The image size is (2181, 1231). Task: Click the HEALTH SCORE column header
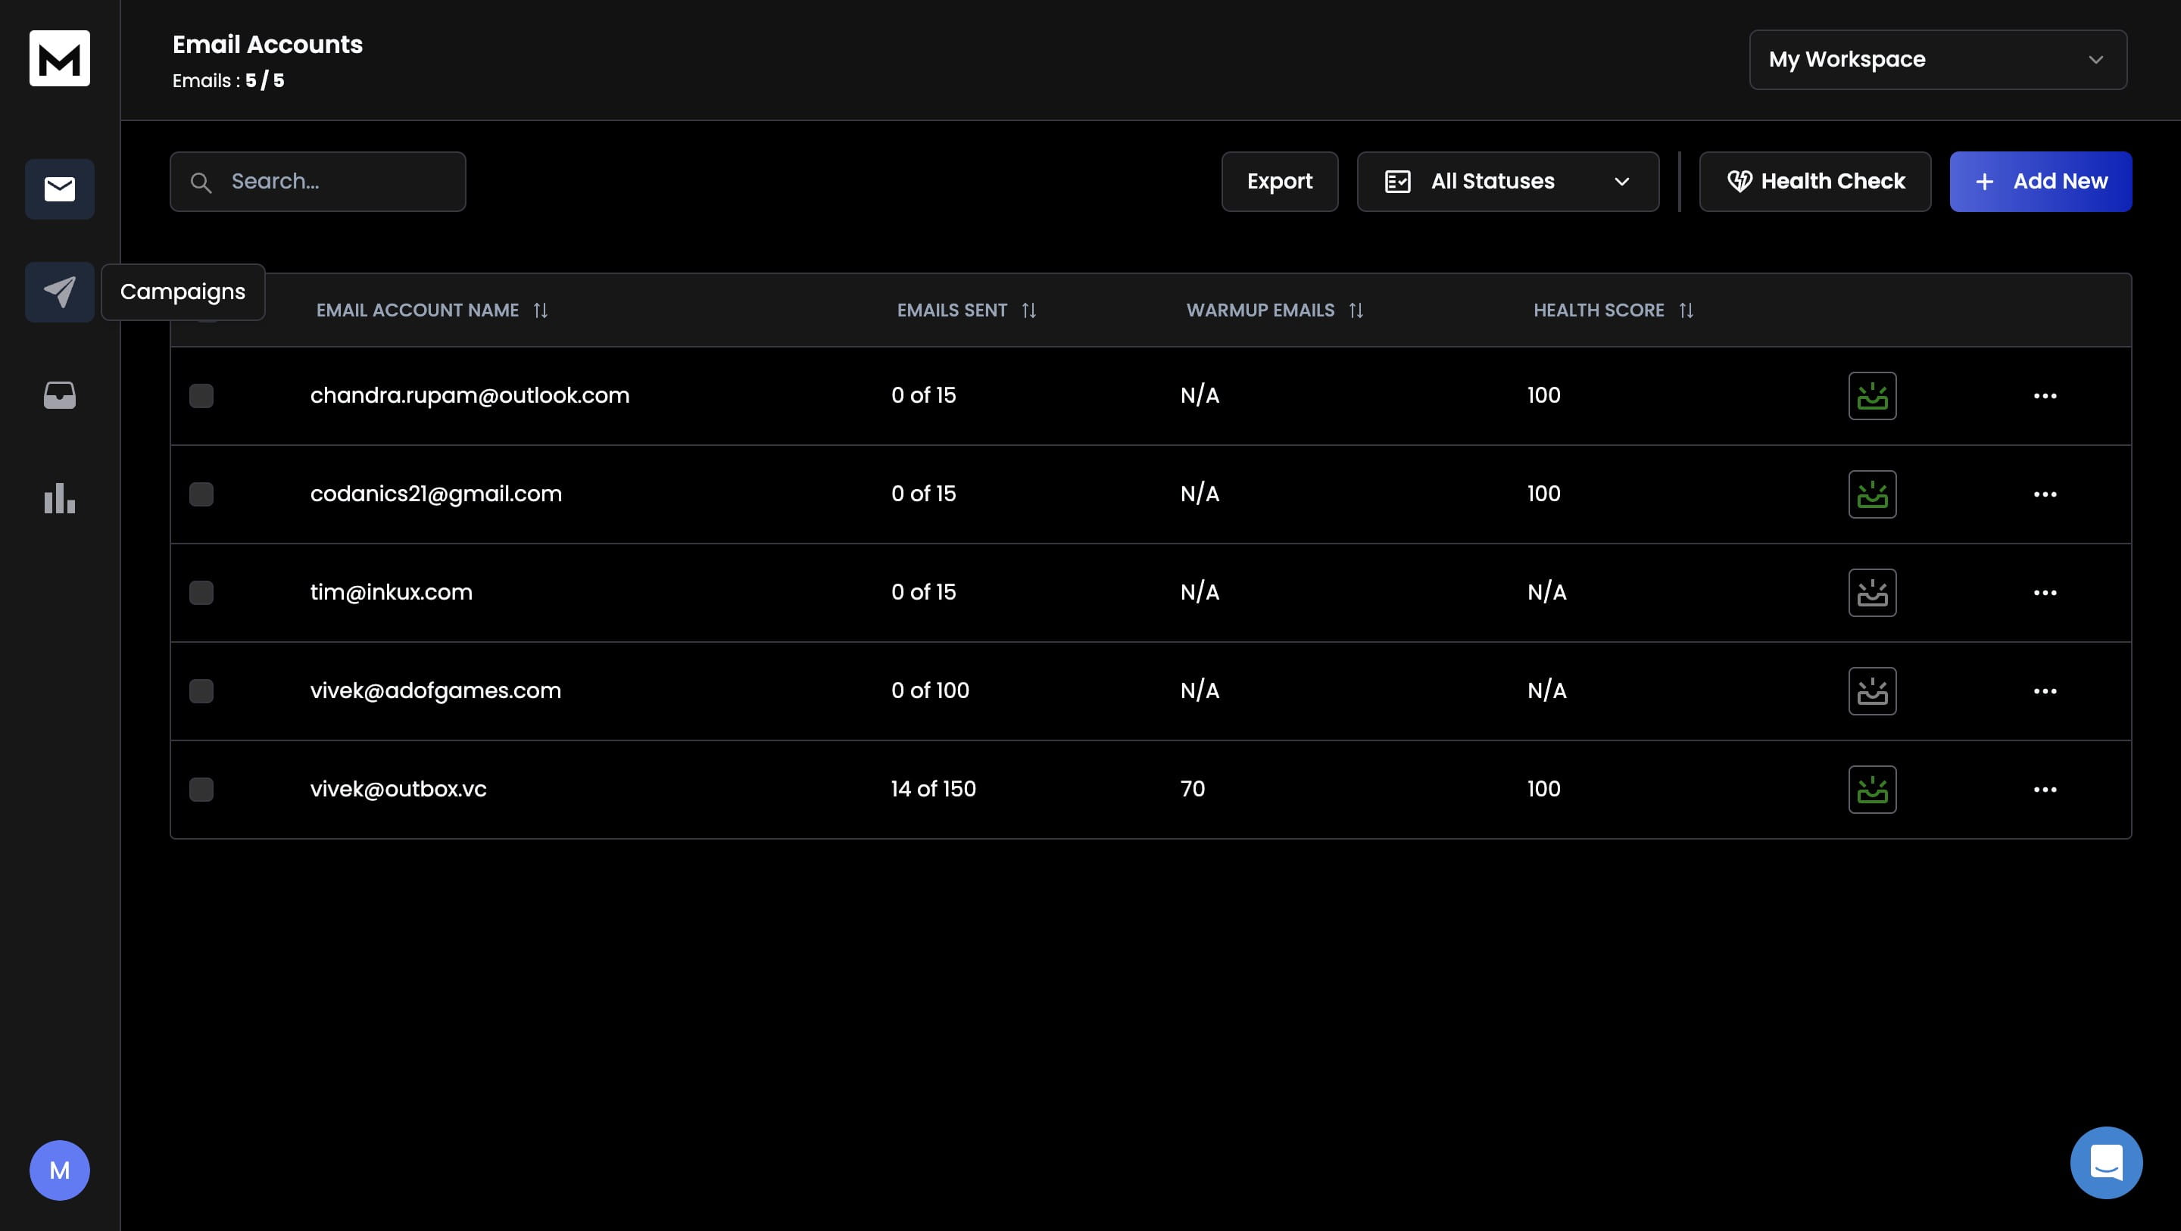pyautogui.click(x=1599, y=310)
